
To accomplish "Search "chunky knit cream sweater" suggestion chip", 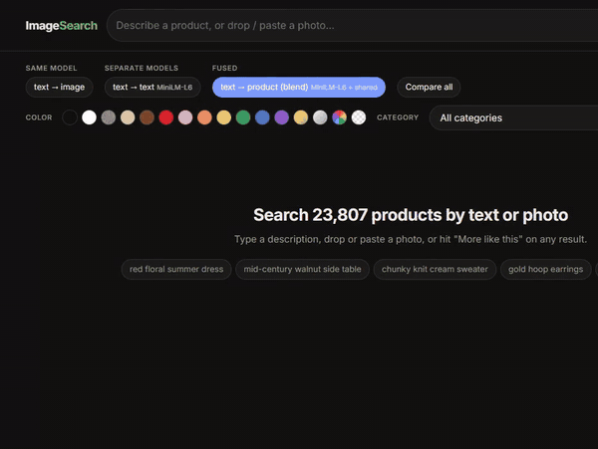I will 435,269.
